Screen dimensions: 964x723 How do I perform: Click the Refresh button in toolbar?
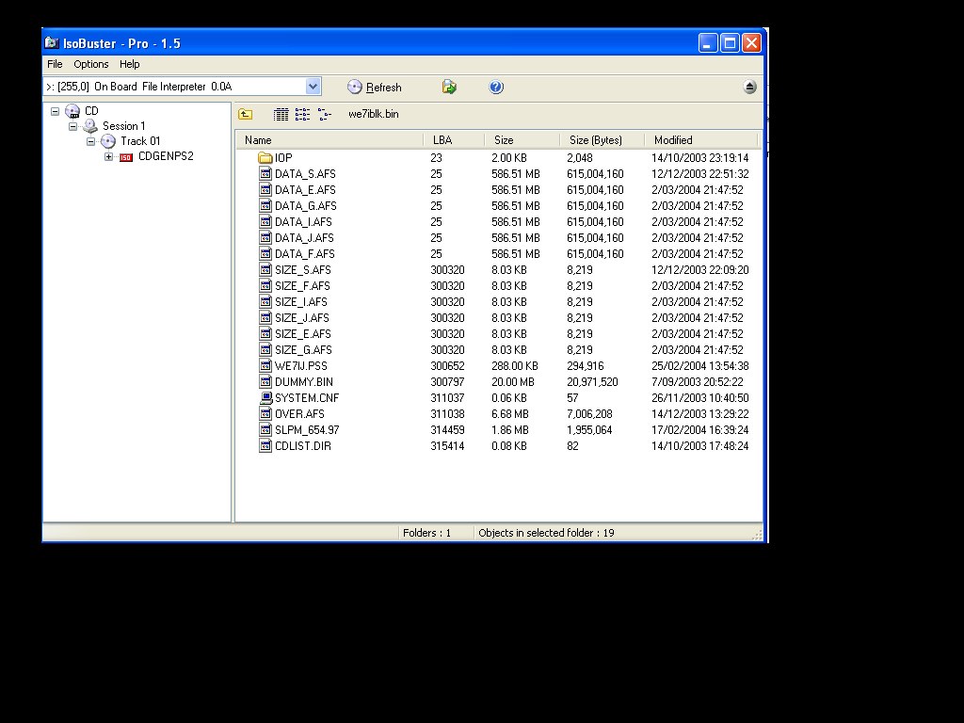pos(374,88)
